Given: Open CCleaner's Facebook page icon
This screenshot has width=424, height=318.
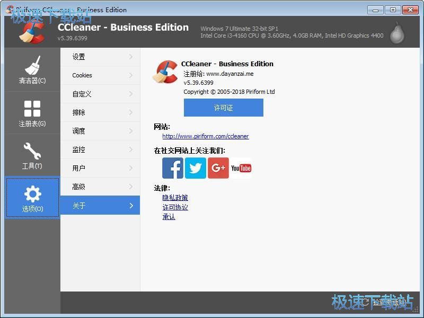Looking at the screenshot, I should coord(172,168).
